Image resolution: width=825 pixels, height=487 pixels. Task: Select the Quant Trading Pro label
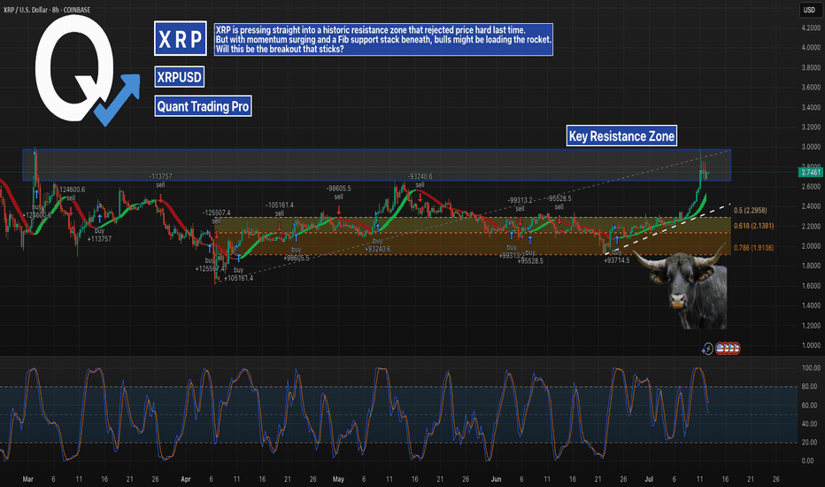(x=203, y=106)
